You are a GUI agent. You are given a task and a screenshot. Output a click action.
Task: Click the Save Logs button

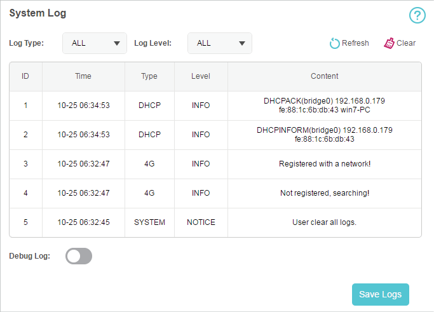[380, 294]
